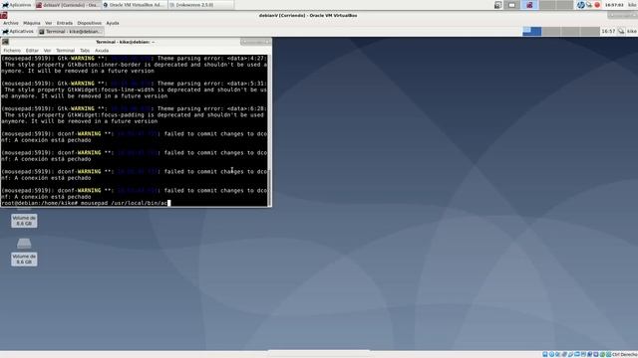Switch to the first host workspace
The height and width of the screenshot is (358, 638).
[x=512, y=5]
